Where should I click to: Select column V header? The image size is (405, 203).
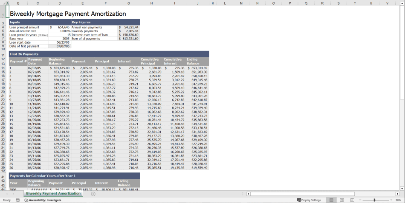pos(387,3)
